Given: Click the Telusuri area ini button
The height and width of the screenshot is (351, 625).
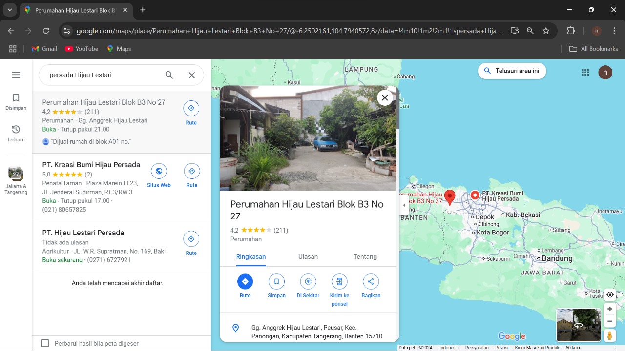Looking at the screenshot, I should (512, 71).
